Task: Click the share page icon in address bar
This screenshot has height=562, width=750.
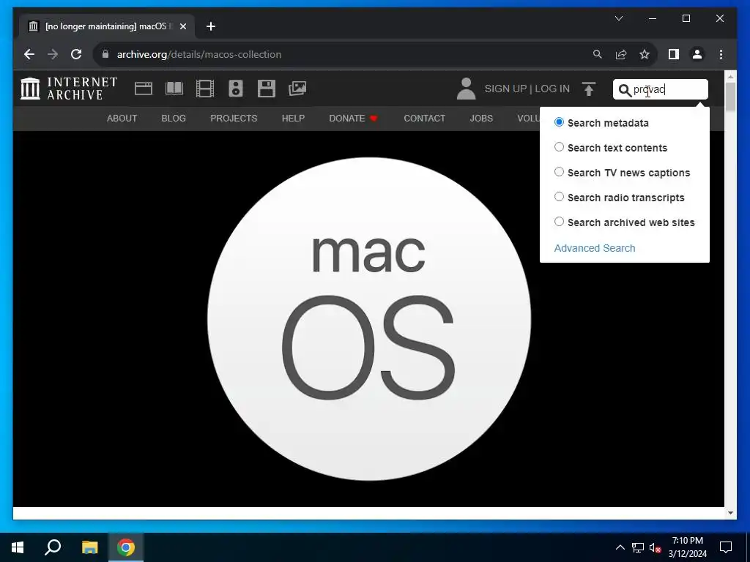Action: point(621,54)
